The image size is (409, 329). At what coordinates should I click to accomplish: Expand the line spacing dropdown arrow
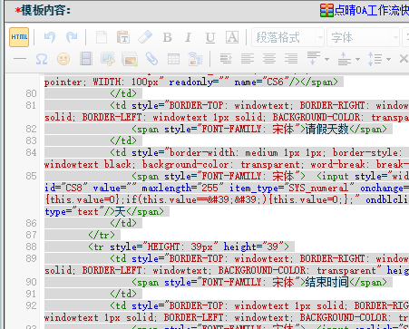[388, 59]
